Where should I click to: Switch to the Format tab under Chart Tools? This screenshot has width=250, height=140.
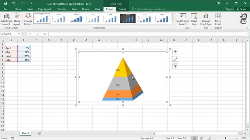(122, 9)
